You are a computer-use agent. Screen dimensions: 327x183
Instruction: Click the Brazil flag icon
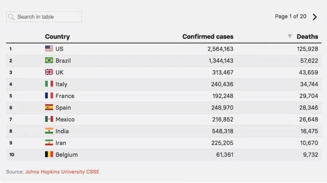(49, 60)
